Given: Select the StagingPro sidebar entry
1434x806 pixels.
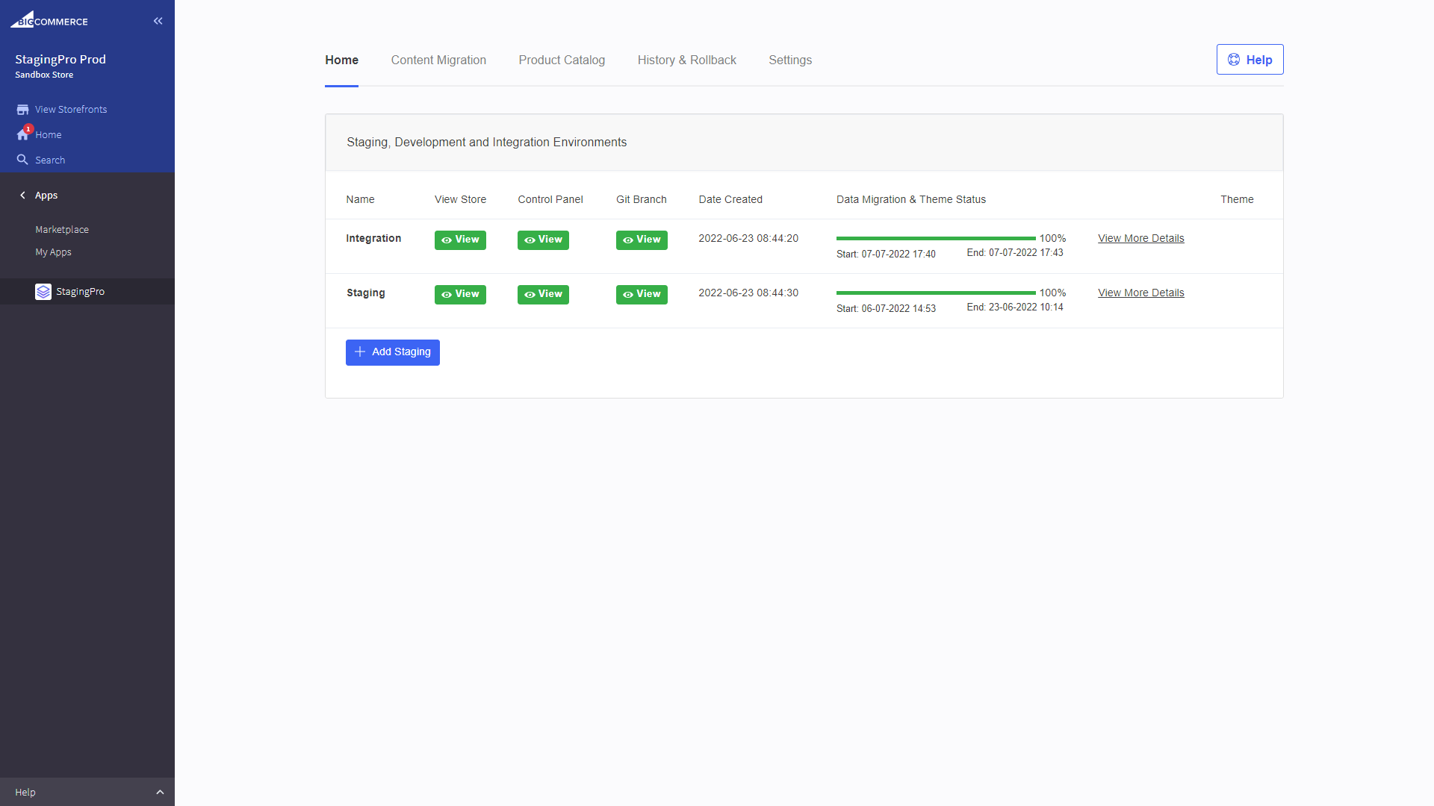Looking at the screenshot, I should (87, 292).
